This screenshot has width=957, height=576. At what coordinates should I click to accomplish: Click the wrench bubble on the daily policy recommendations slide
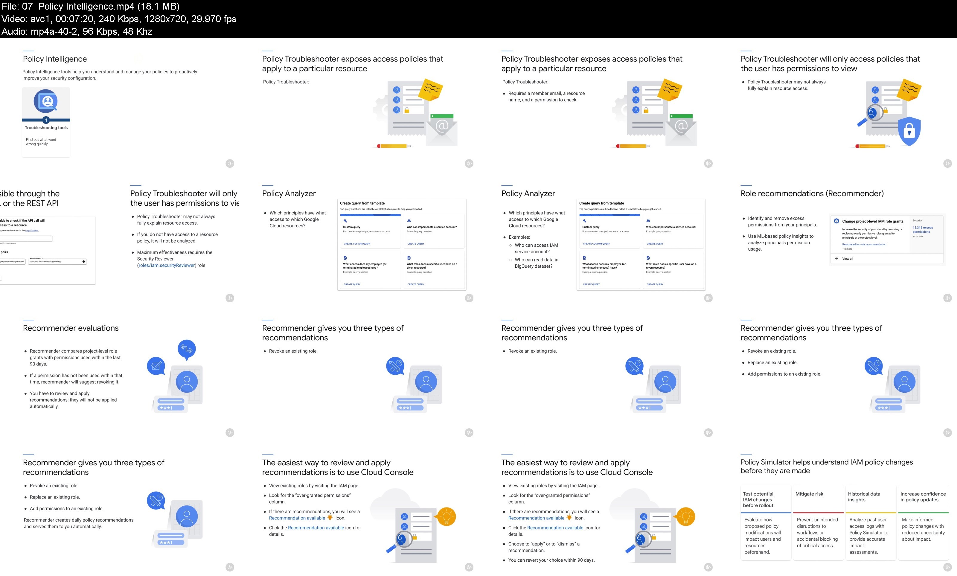(156, 501)
